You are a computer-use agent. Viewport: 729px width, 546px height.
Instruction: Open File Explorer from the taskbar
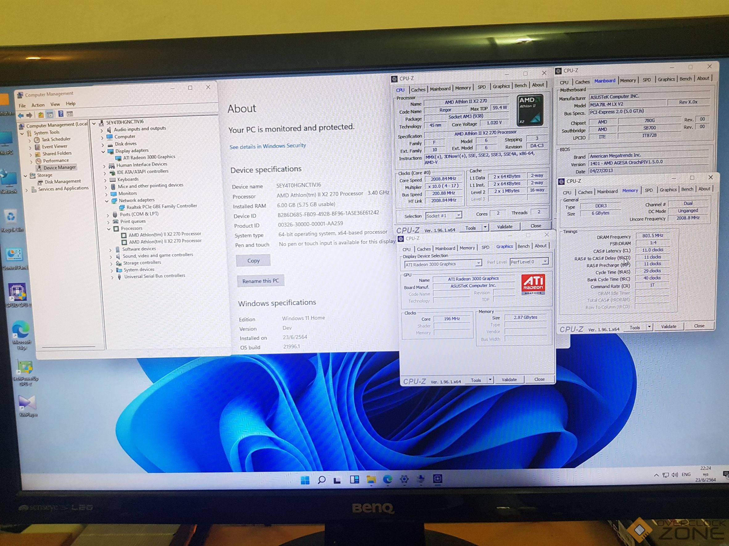371,479
